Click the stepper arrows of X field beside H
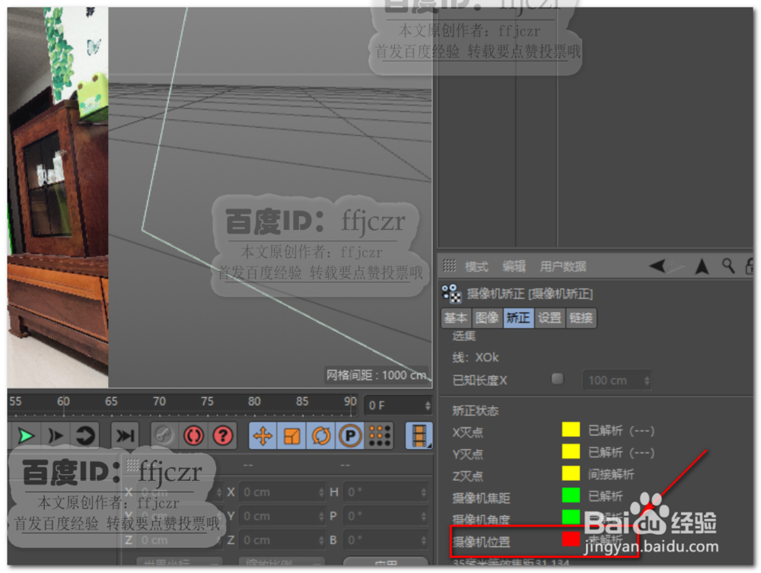761x573 pixels. (x=321, y=492)
